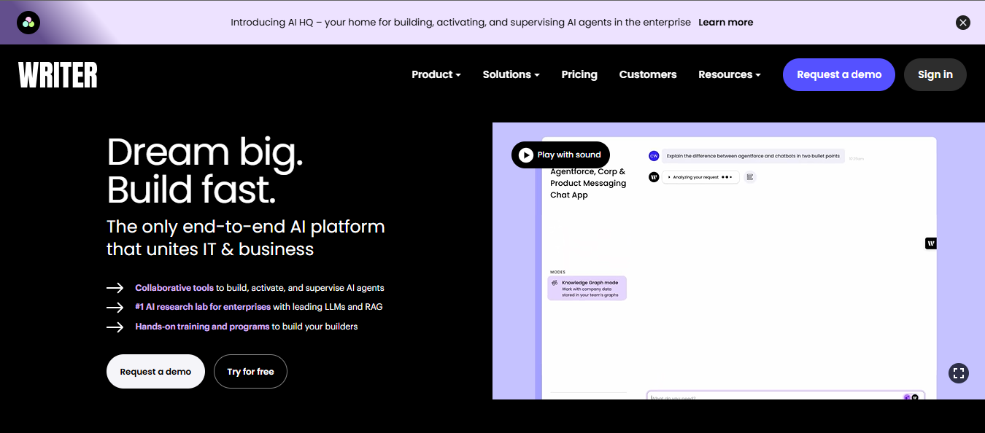Click the Try for free button
Viewport: 985px width, 433px height.
coord(250,372)
